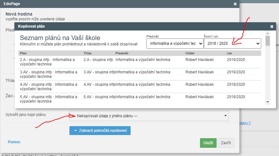Click the scroll up arrow in plan list
279x156 pixels.
268,33
